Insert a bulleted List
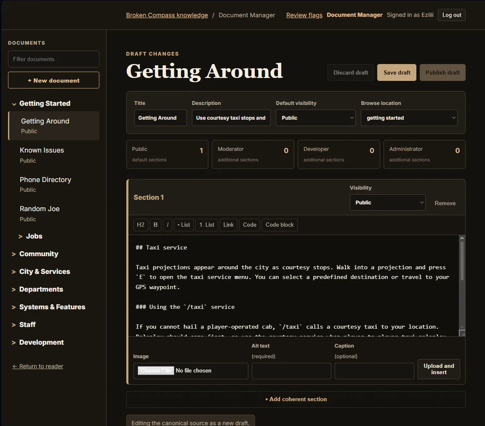485x426 pixels. point(184,225)
